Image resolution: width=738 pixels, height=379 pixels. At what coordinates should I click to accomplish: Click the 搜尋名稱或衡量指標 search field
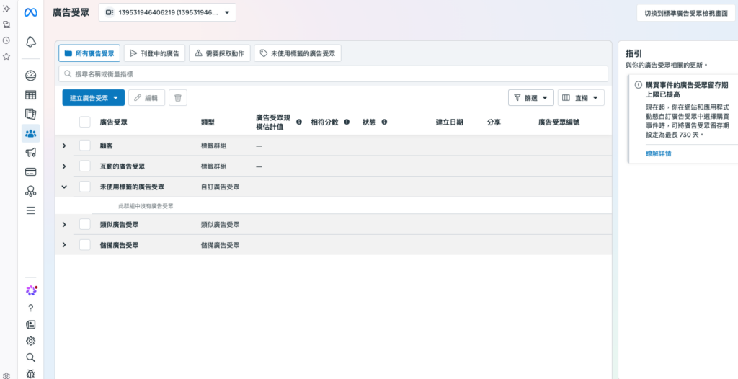coord(333,74)
